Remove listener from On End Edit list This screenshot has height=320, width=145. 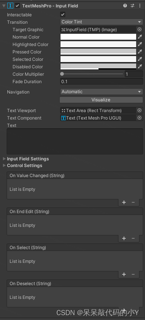(133, 238)
